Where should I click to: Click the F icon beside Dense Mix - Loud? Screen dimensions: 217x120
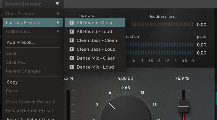[x=72, y=67]
